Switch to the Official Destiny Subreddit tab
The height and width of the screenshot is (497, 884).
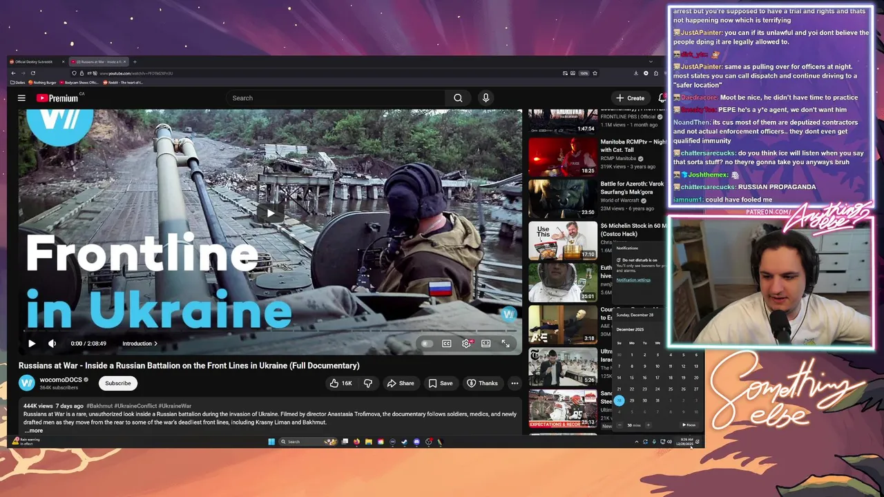pos(35,61)
